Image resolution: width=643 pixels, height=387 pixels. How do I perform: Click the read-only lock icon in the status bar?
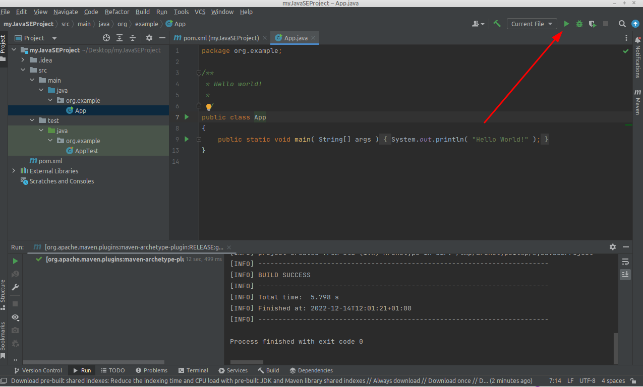coord(634,381)
